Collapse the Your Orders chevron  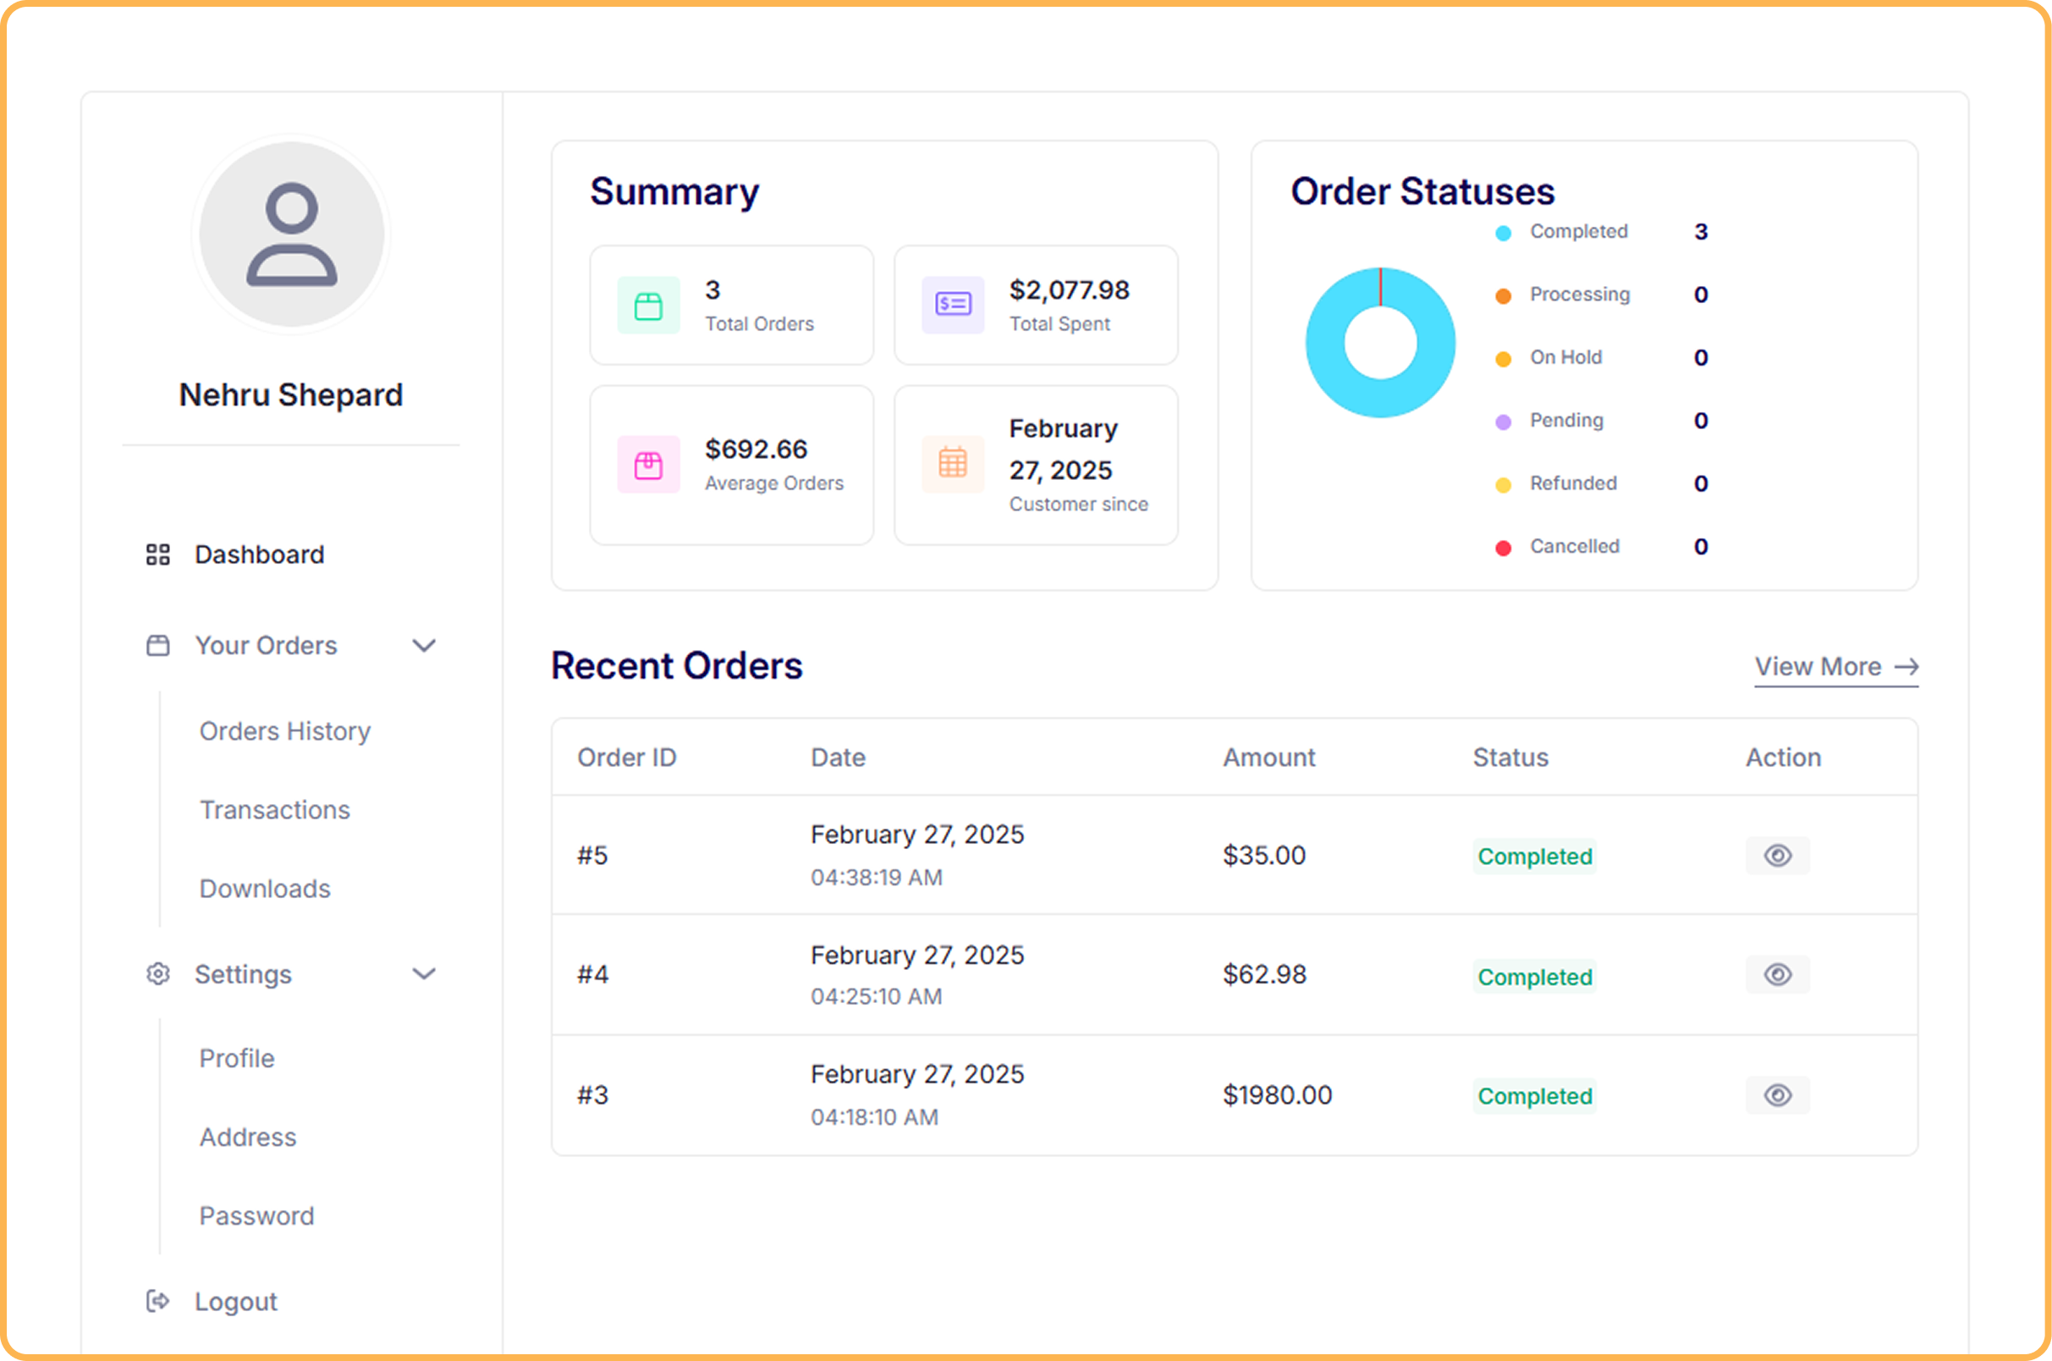pyautogui.click(x=423, y=646)
